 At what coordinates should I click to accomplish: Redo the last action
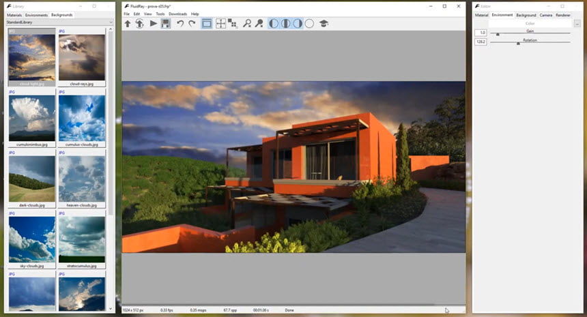coord(192,24)
